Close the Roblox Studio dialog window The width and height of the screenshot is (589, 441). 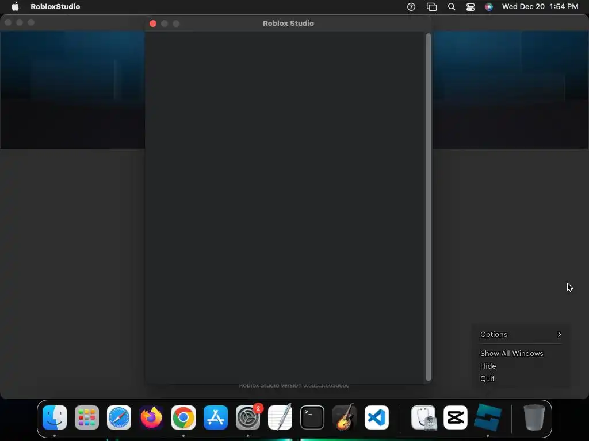pyautogui.click(x=153, y=24)
